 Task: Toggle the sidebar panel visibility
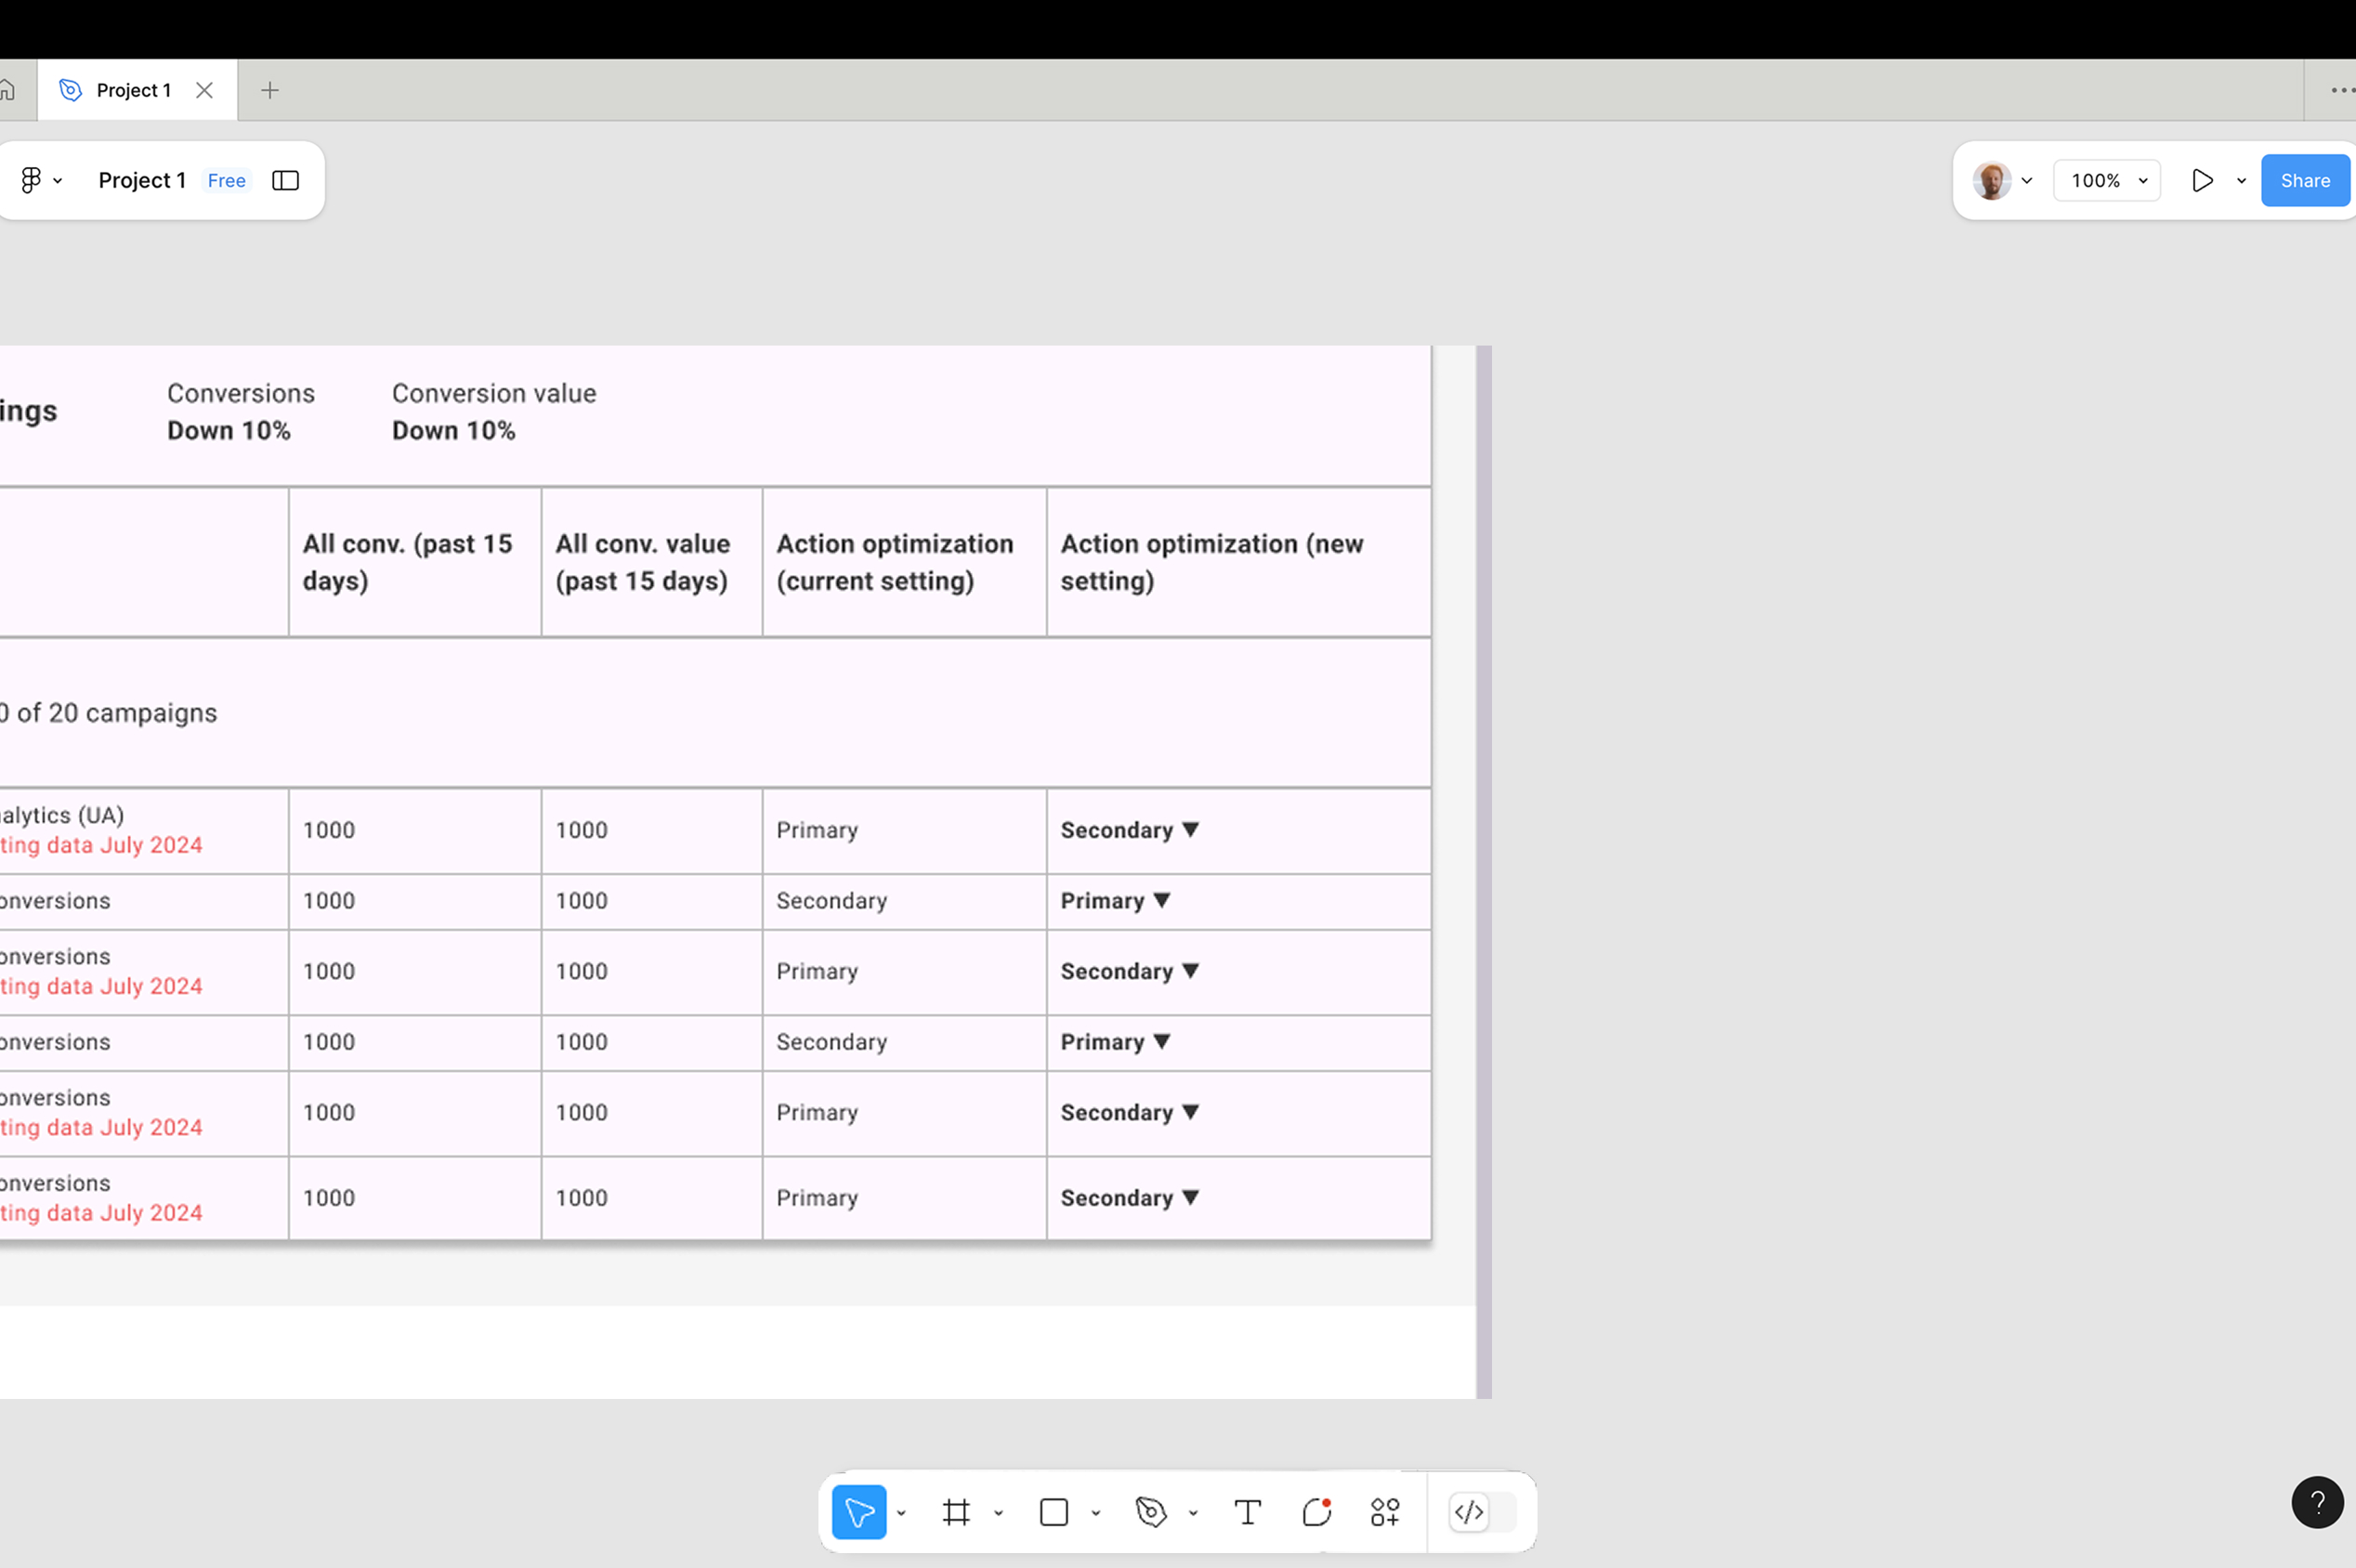[x=286, y=180]
